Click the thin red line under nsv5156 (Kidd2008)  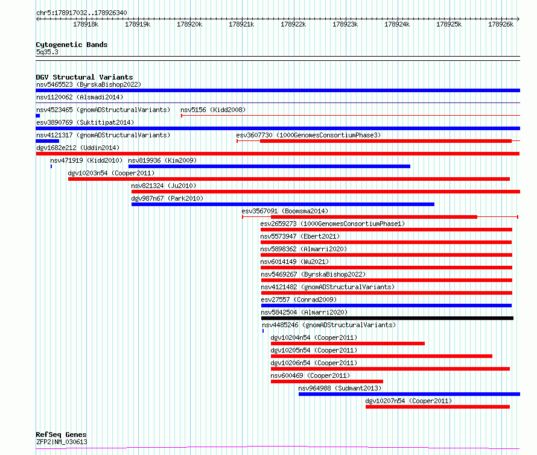[x=351, y=116]
